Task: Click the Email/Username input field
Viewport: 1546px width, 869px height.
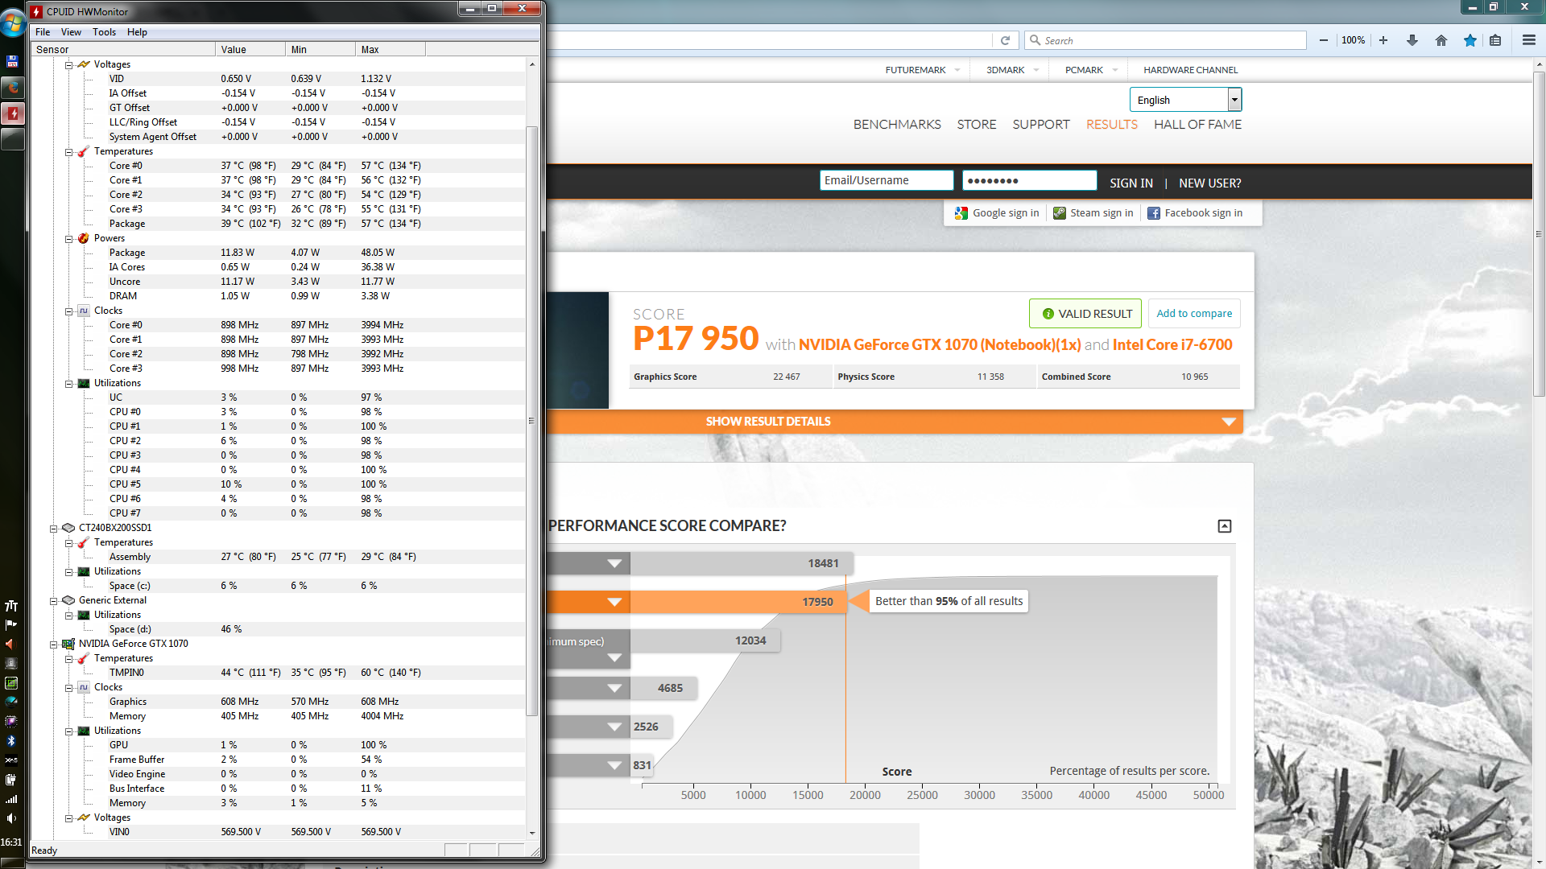Action: click(x=886, y=180)
